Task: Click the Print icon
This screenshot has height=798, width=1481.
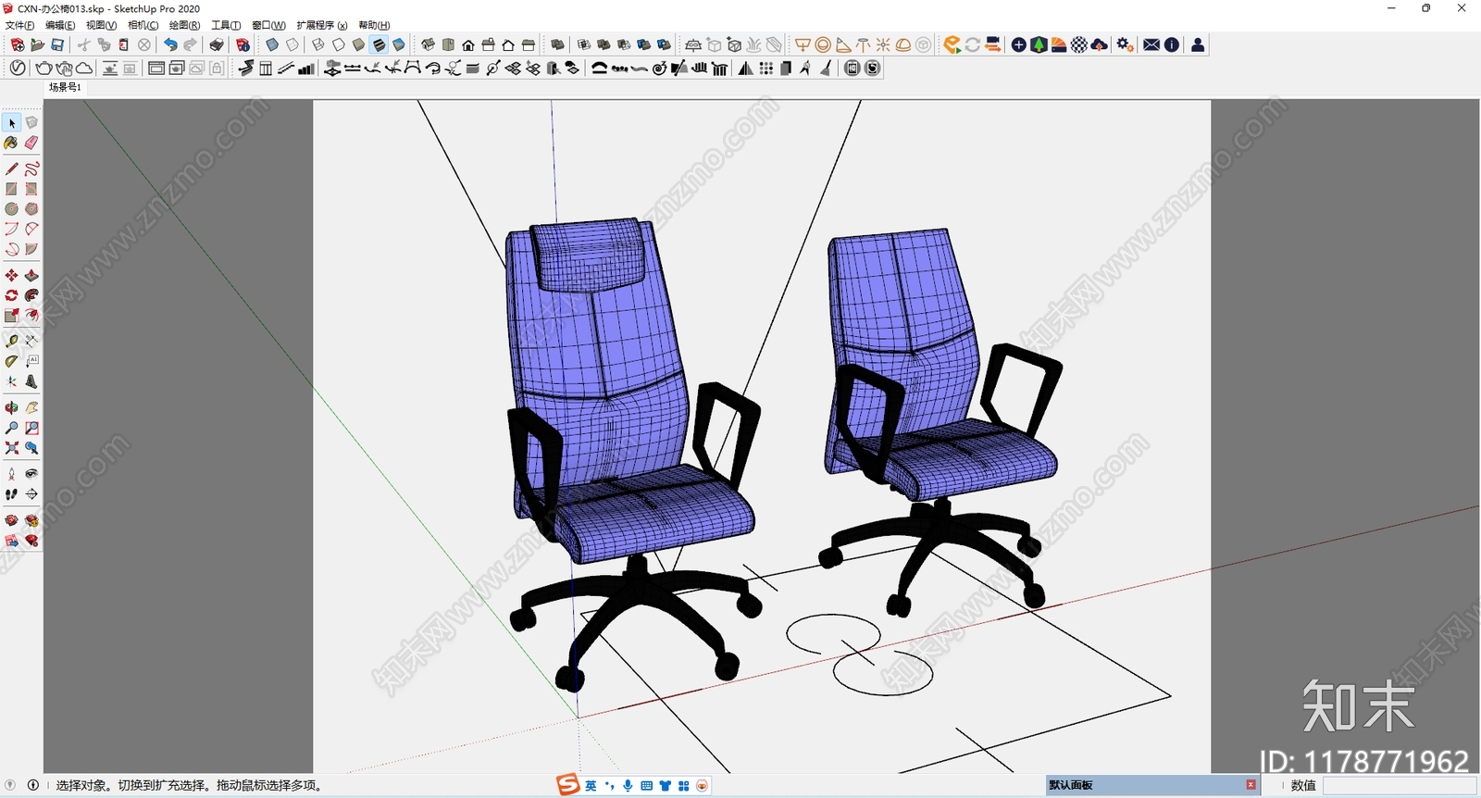Action: [x=217, y=44]
